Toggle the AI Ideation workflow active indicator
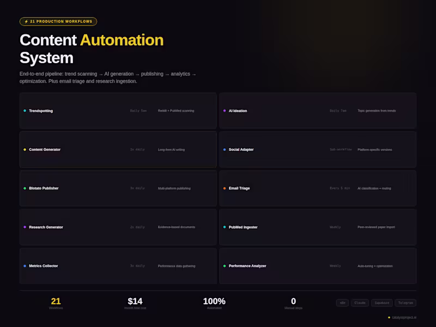 [225, 111]
